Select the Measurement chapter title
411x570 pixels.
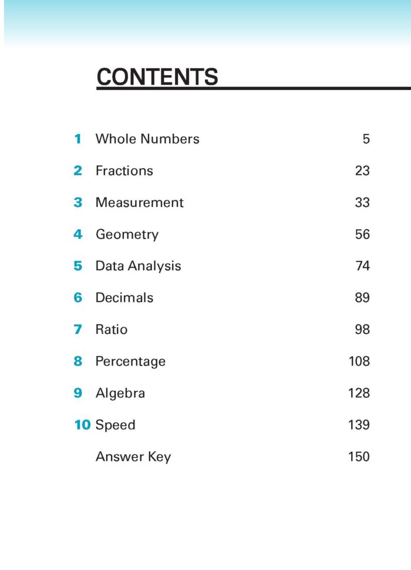click(x=139, y=203)
